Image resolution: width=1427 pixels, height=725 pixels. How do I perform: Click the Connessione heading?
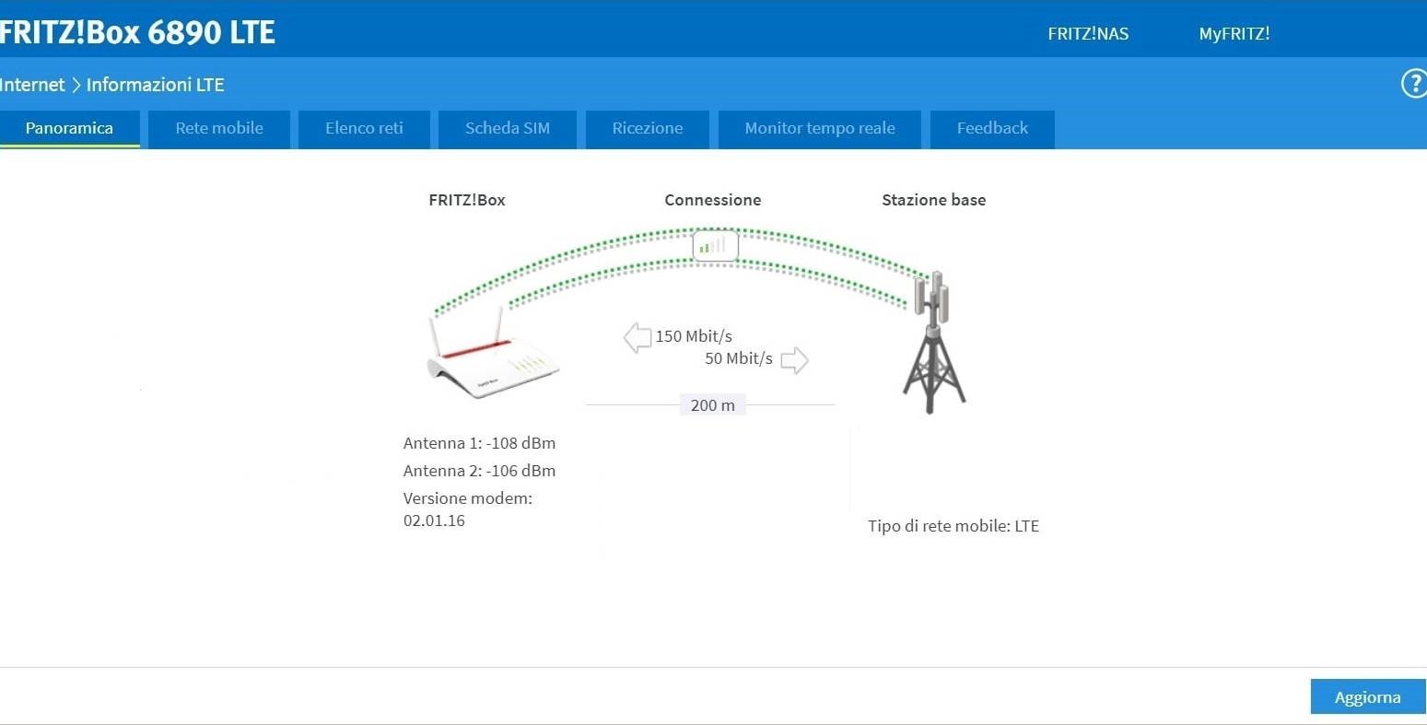point(713,200)
